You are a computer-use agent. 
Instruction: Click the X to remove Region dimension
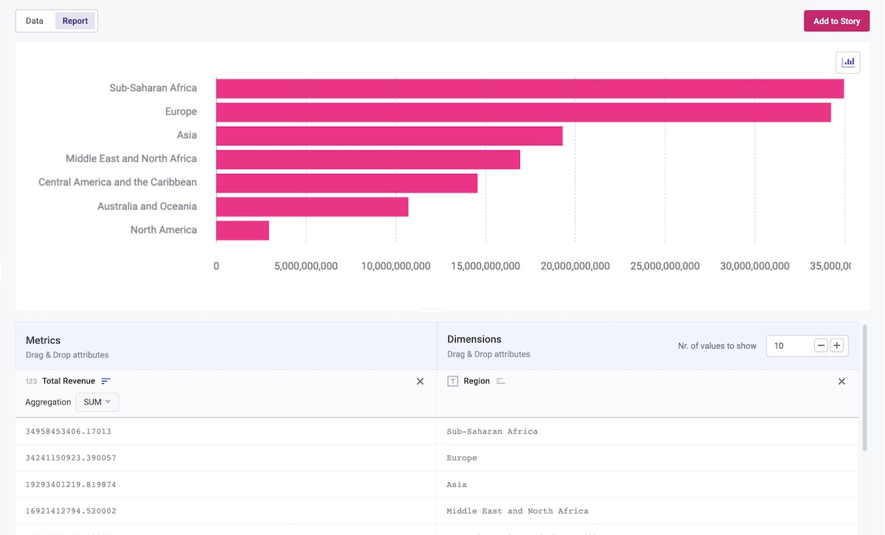tap(841, 381)
